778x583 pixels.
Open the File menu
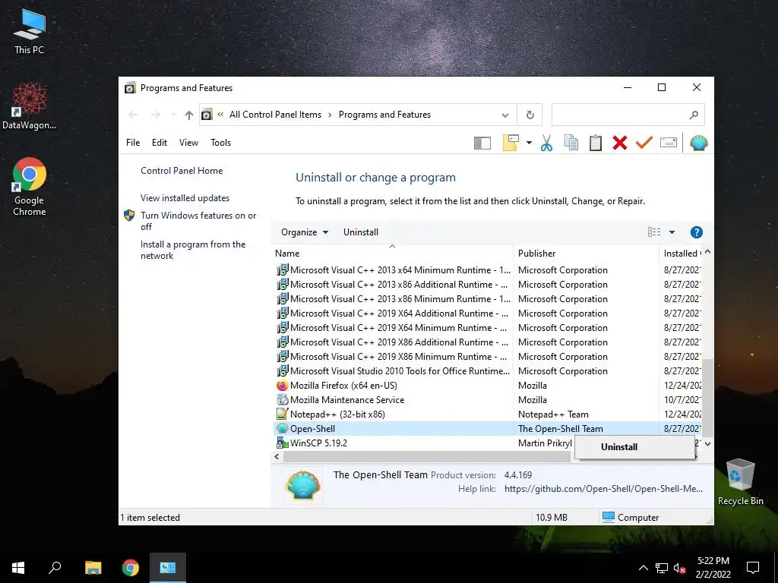(133, 143)
